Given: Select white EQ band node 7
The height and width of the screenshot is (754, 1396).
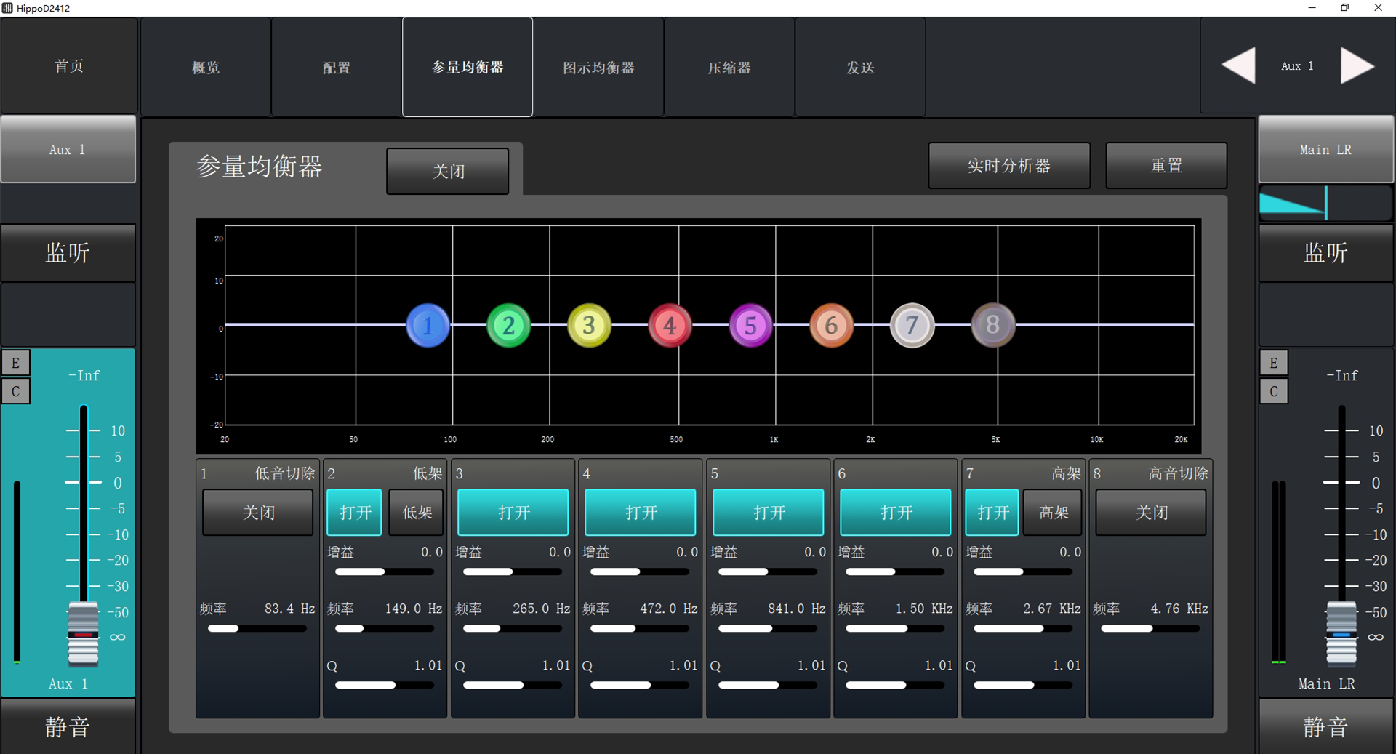Looking at the screenshot, I should 912,325.
